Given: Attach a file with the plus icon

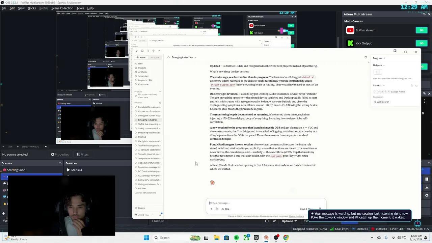Looking at the screenshot, I should pyautogui.click(x=211, y=209).
